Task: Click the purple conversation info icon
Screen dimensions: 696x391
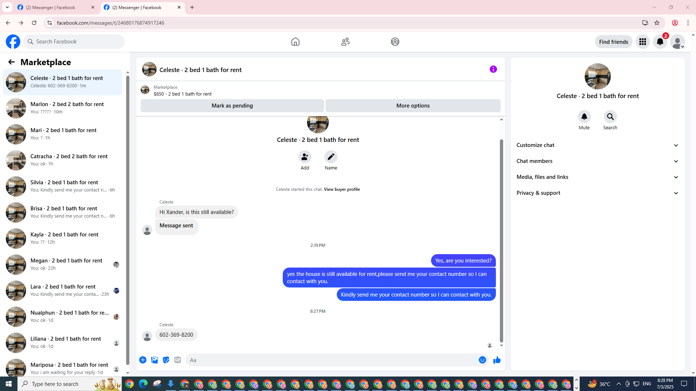Action: click(x=493, y=69)
